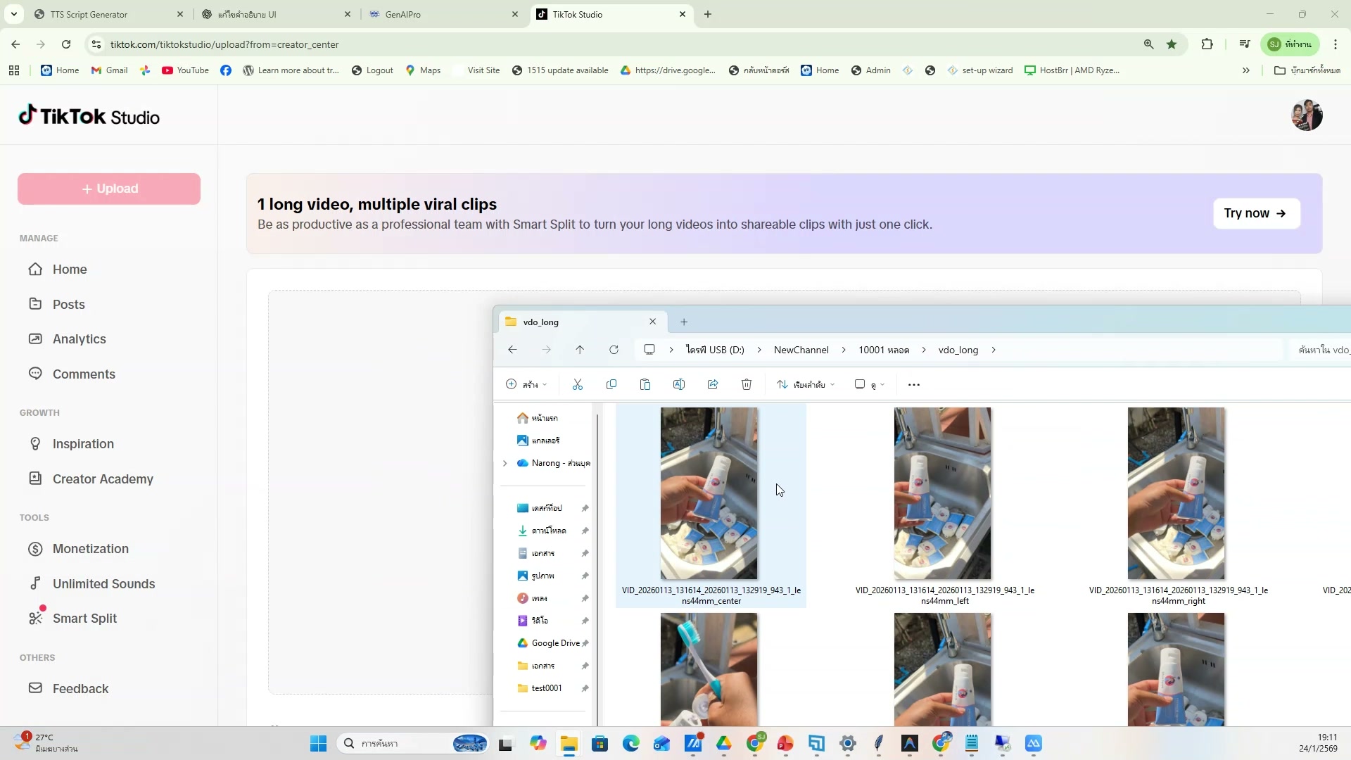Open the Create new item dropdown
The height and width of the screenshot is (760, 1351).
tap(526, 384)
